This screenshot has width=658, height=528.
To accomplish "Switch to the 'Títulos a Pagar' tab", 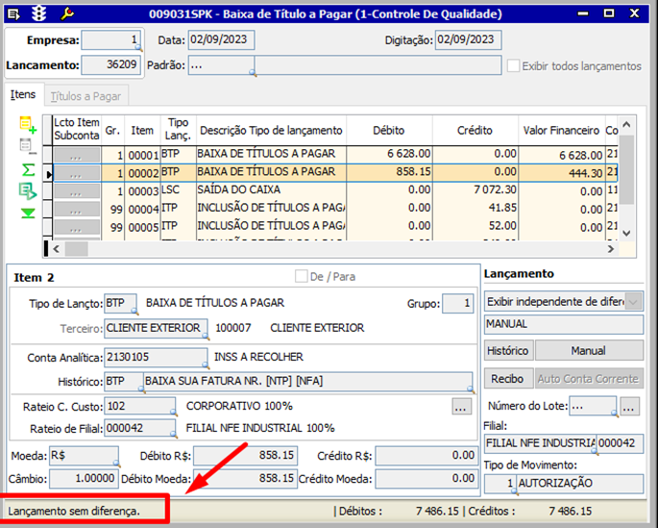I will click(x=85, y=96).
